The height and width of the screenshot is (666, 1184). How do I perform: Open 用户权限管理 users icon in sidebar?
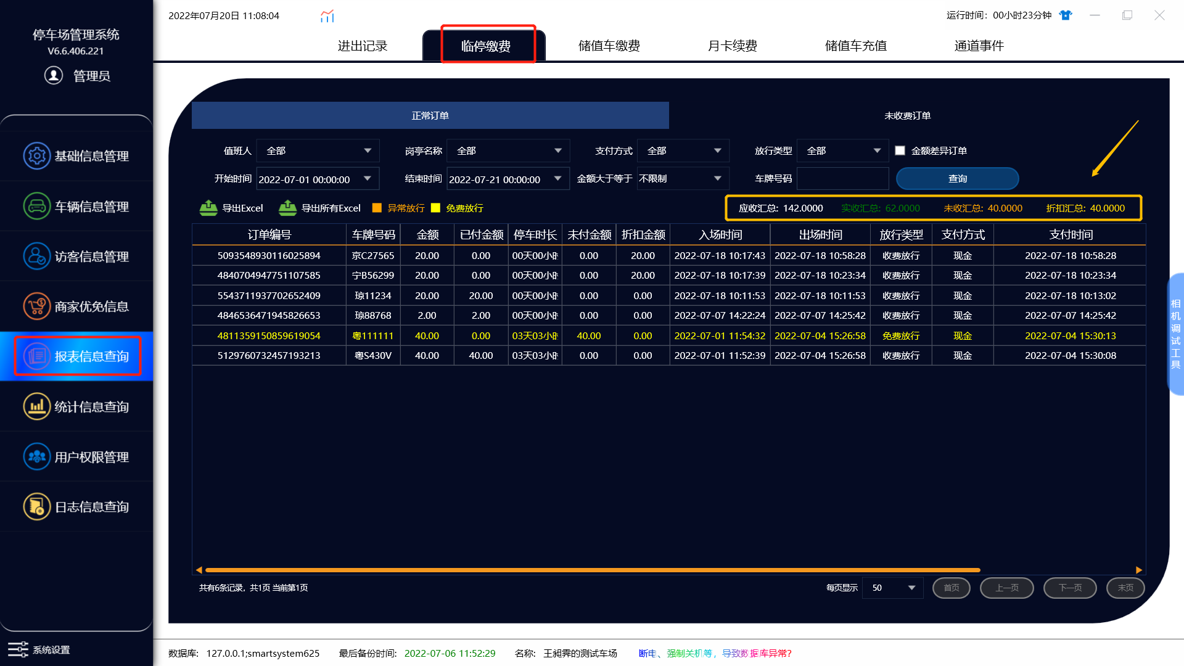click(x=36, y=457)
